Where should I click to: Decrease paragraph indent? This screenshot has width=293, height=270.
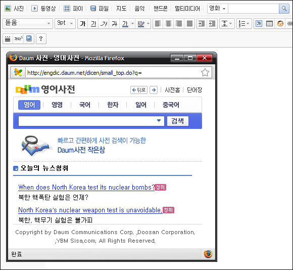point(212,24)
